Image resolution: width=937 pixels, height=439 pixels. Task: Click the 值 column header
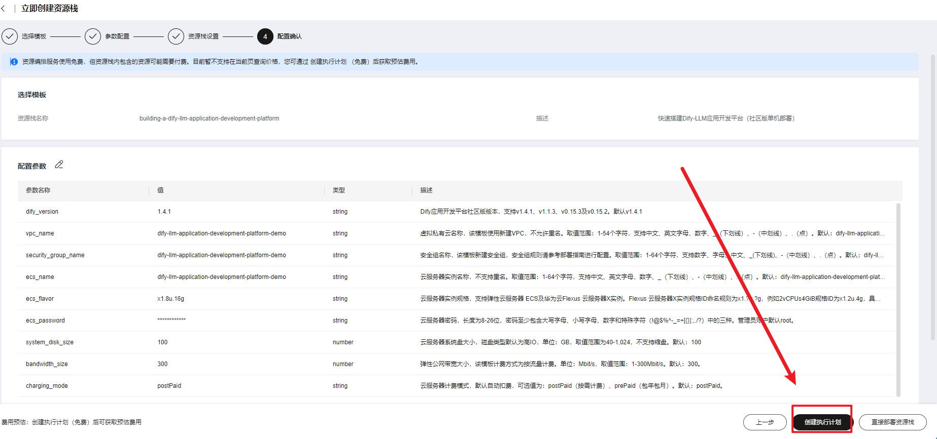(160, 190)
